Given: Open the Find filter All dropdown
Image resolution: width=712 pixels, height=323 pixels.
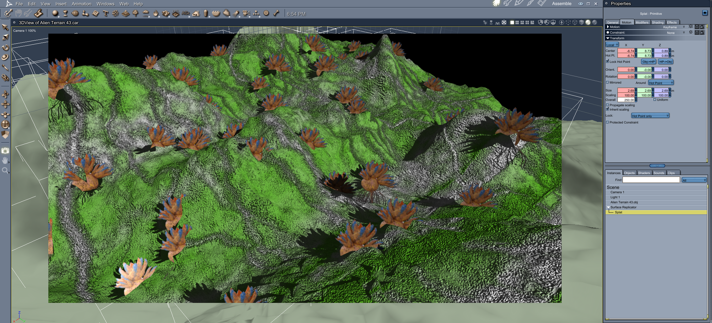Looking at the screenshot, I should tap(694, 180).
